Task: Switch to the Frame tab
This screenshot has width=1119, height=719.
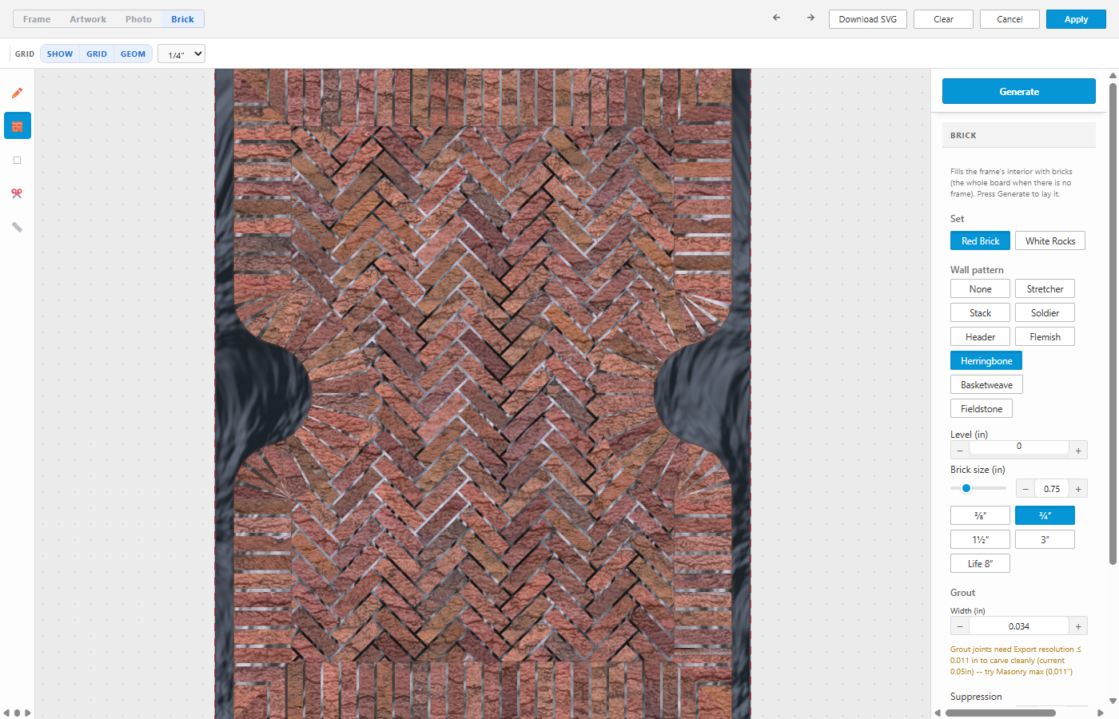Action: (x=37, y=19)
